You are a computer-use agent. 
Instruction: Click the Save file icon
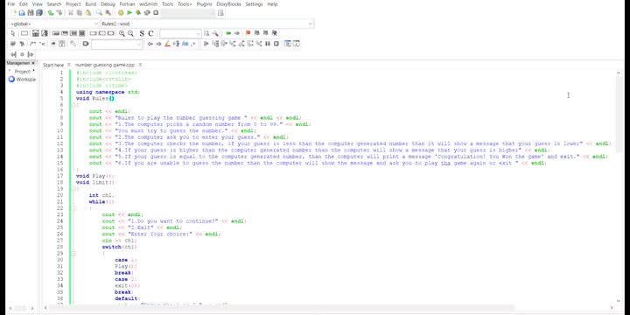point(31,13)
